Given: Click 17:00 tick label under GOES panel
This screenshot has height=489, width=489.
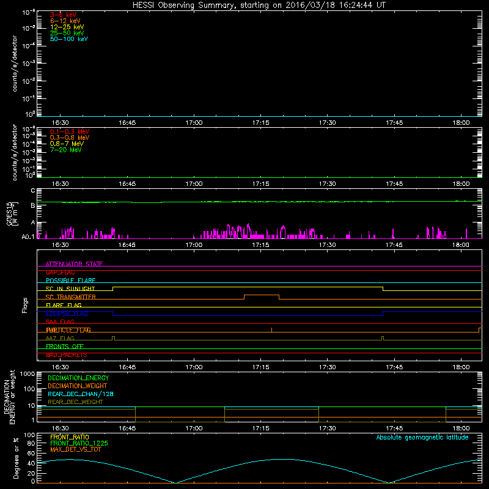Looking at the screenshot, I should [194, 245].
